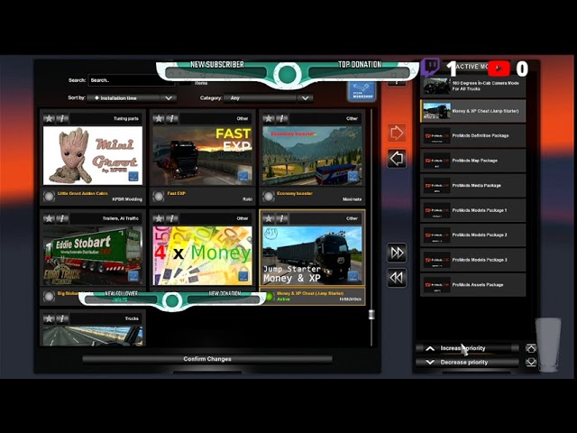Screen dimensions: 577x433
Task: Open the Sort by Installation time dropdown
Action: [x=132, y=98]
